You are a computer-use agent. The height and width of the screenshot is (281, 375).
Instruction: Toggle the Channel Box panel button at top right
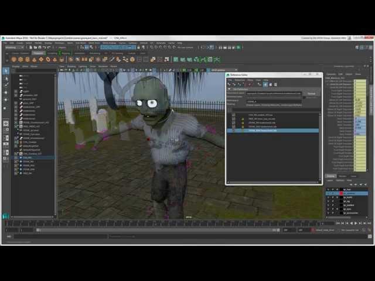pyautogui.click(x=370, y=47)
